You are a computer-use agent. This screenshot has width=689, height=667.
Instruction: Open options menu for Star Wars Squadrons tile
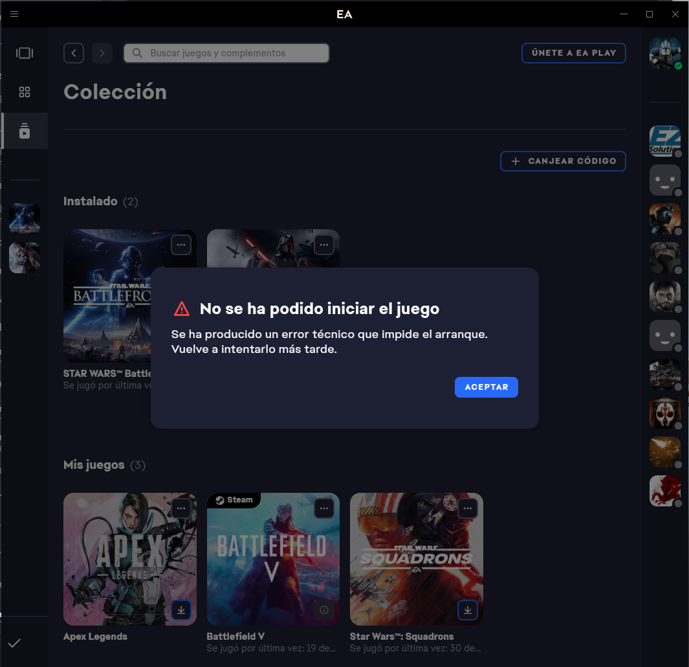467,508
